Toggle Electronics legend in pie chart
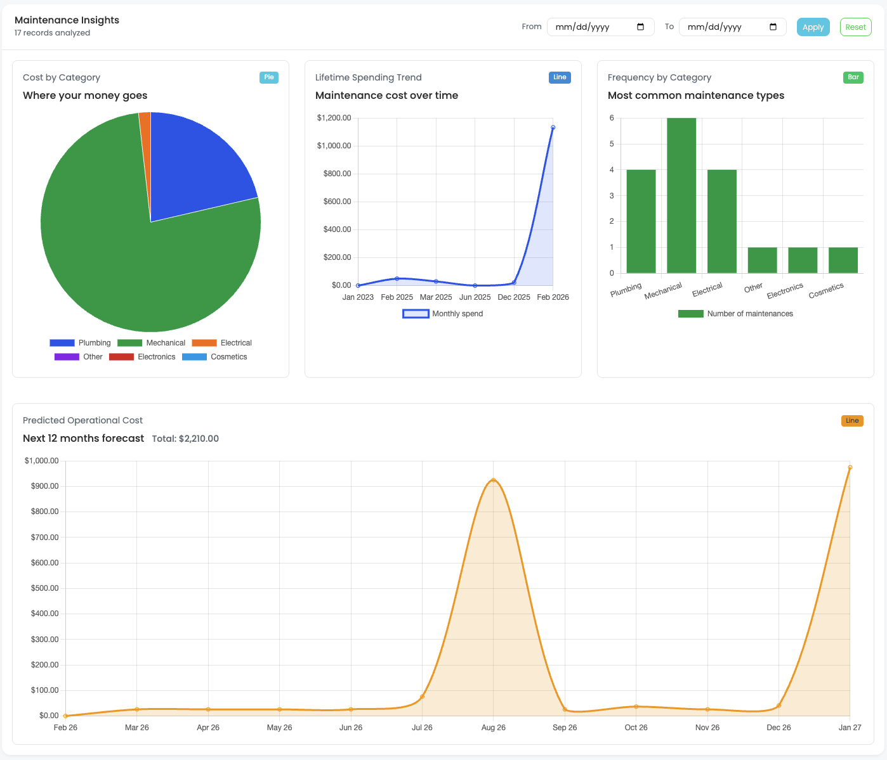 pos(142,357)
